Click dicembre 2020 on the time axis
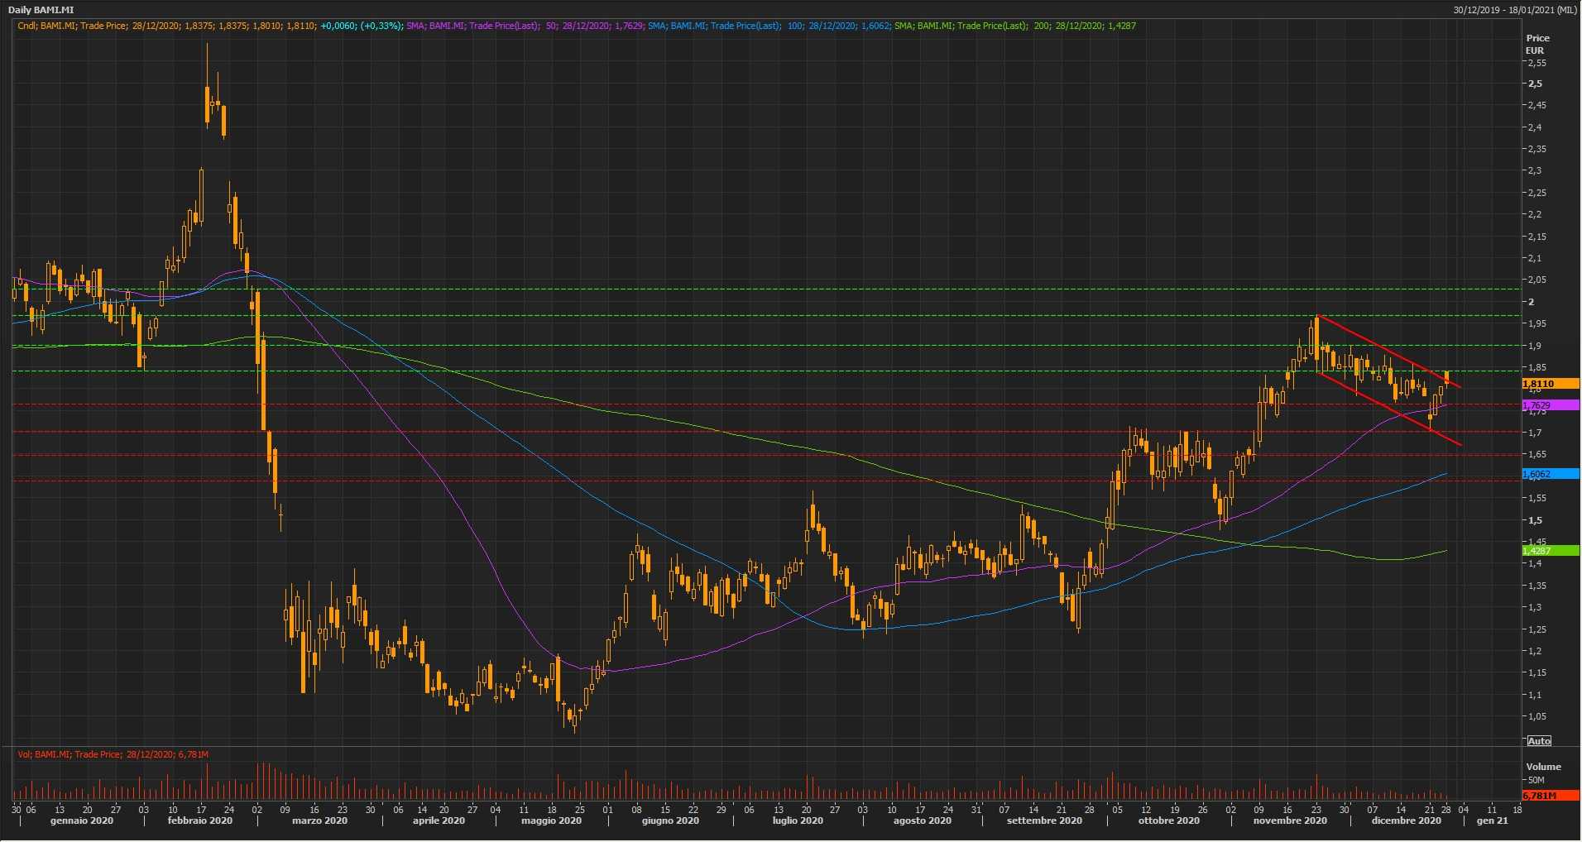Image resolution: width=1582 pixels, height=842 pixels. pos(1406,820)
